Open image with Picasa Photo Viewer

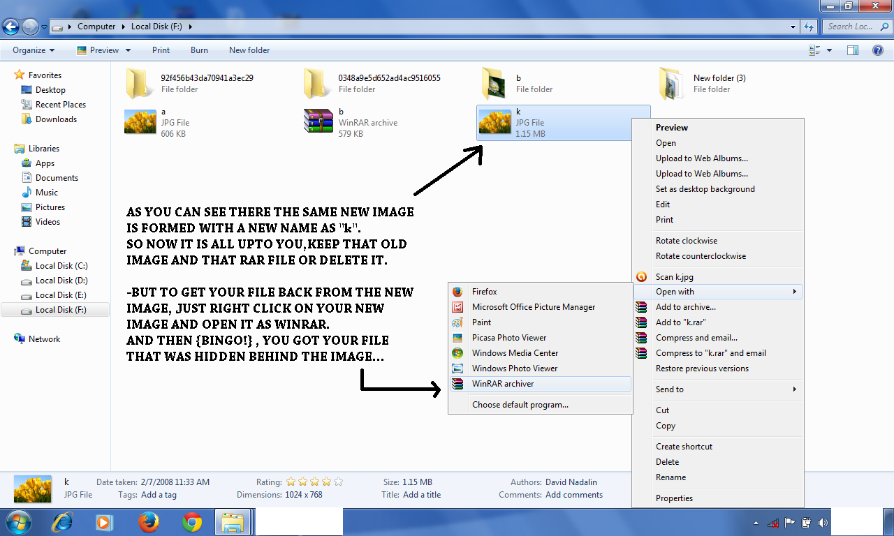click(540, 338)
